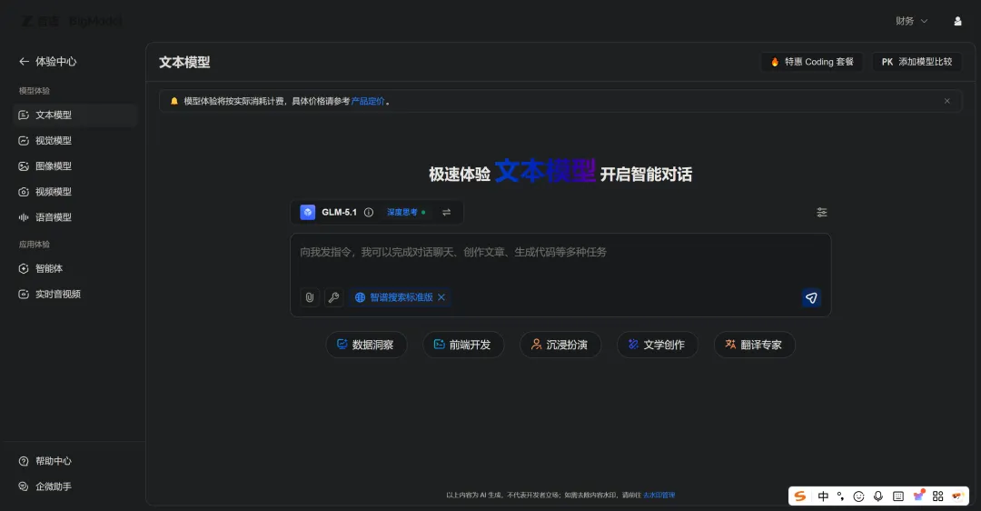Go back via the 体验中心 arrow

pos(24,61)
